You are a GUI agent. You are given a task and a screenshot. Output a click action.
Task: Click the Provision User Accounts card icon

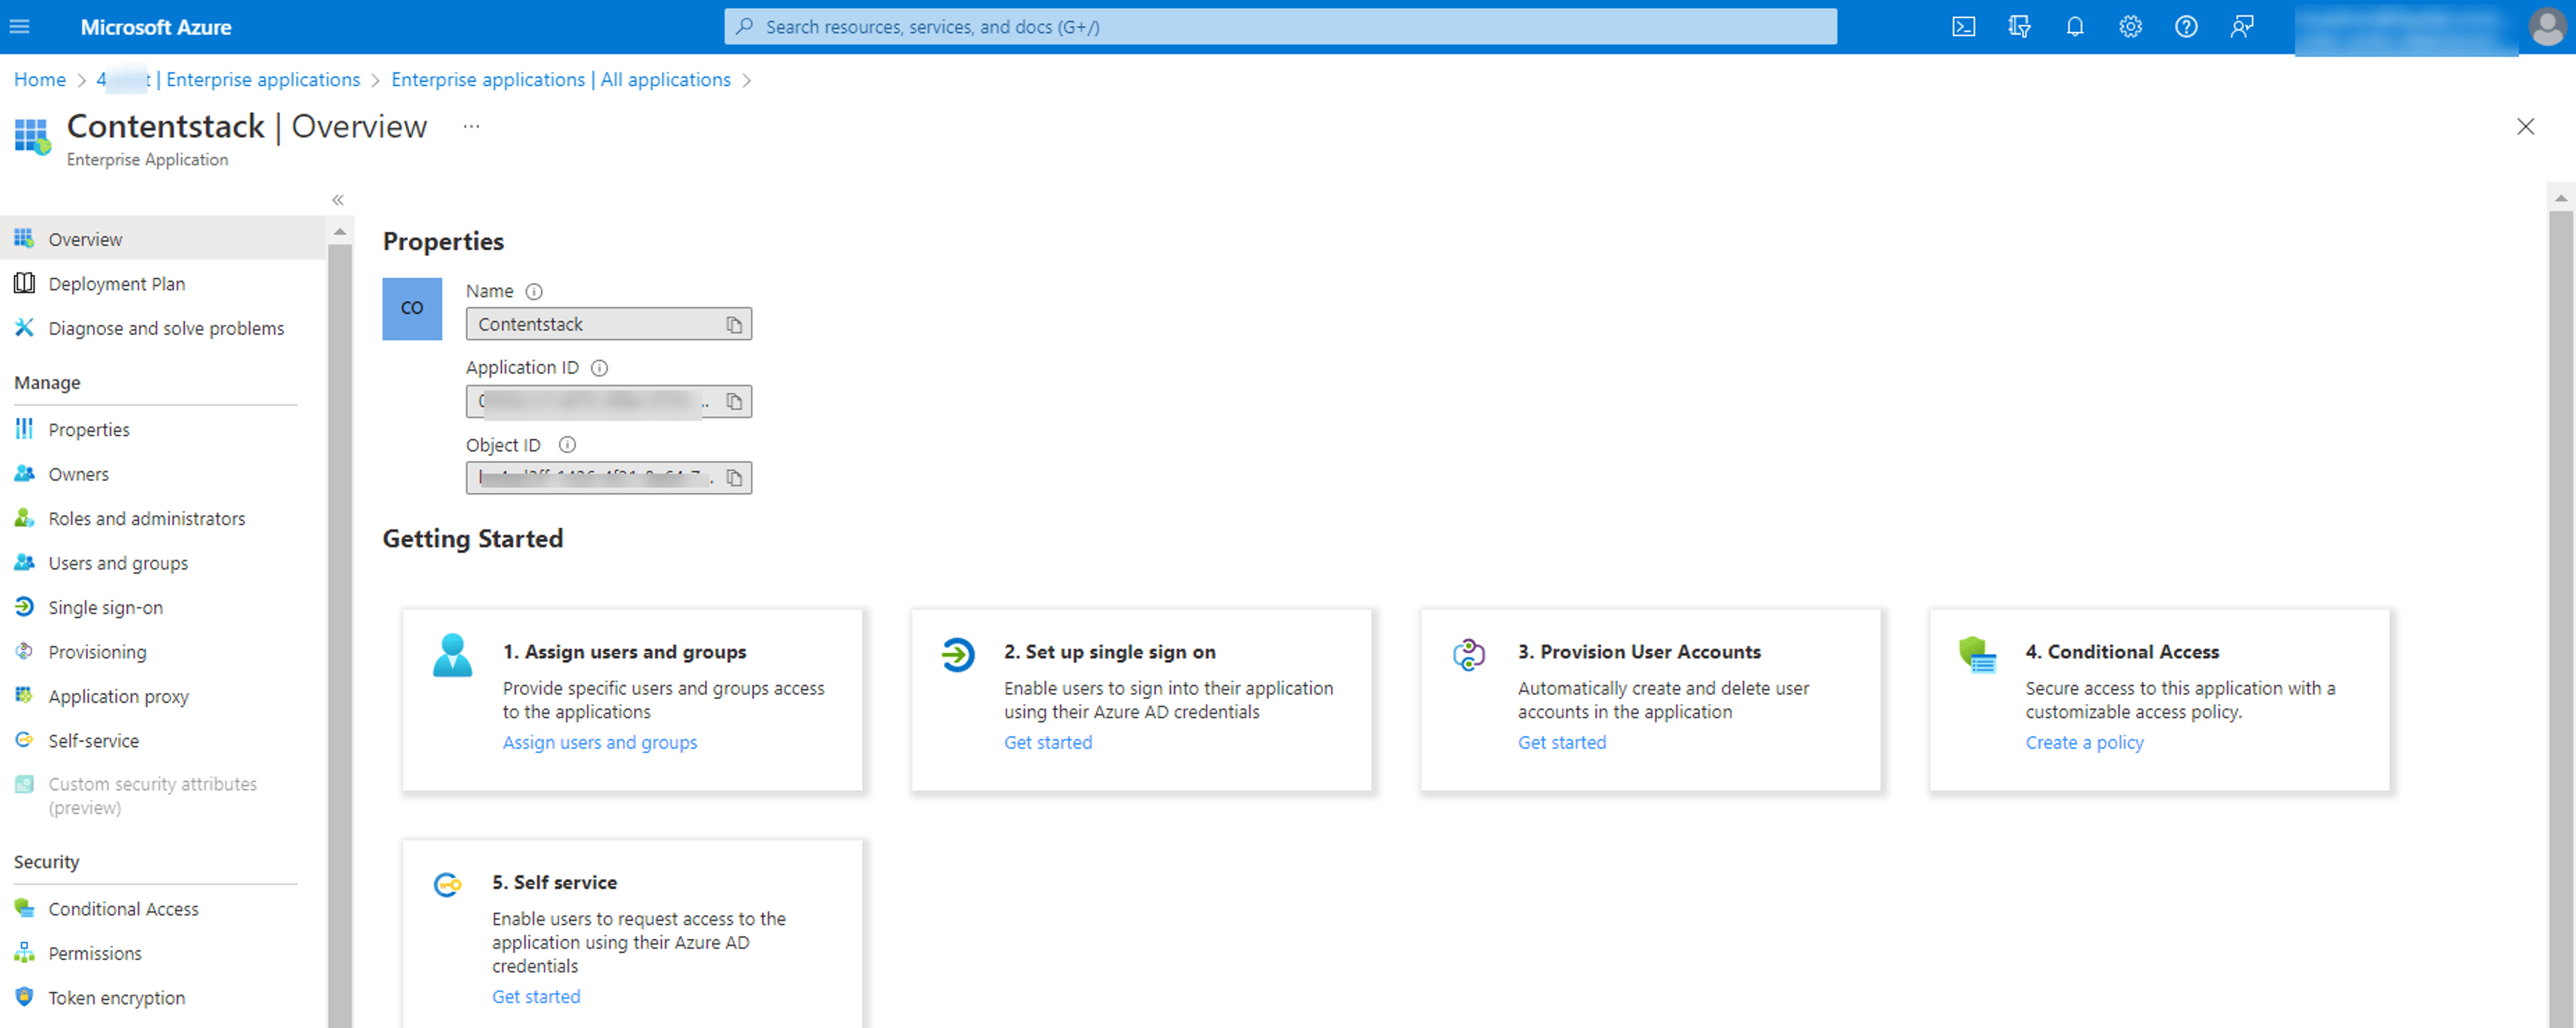[x=1469, y=655]
